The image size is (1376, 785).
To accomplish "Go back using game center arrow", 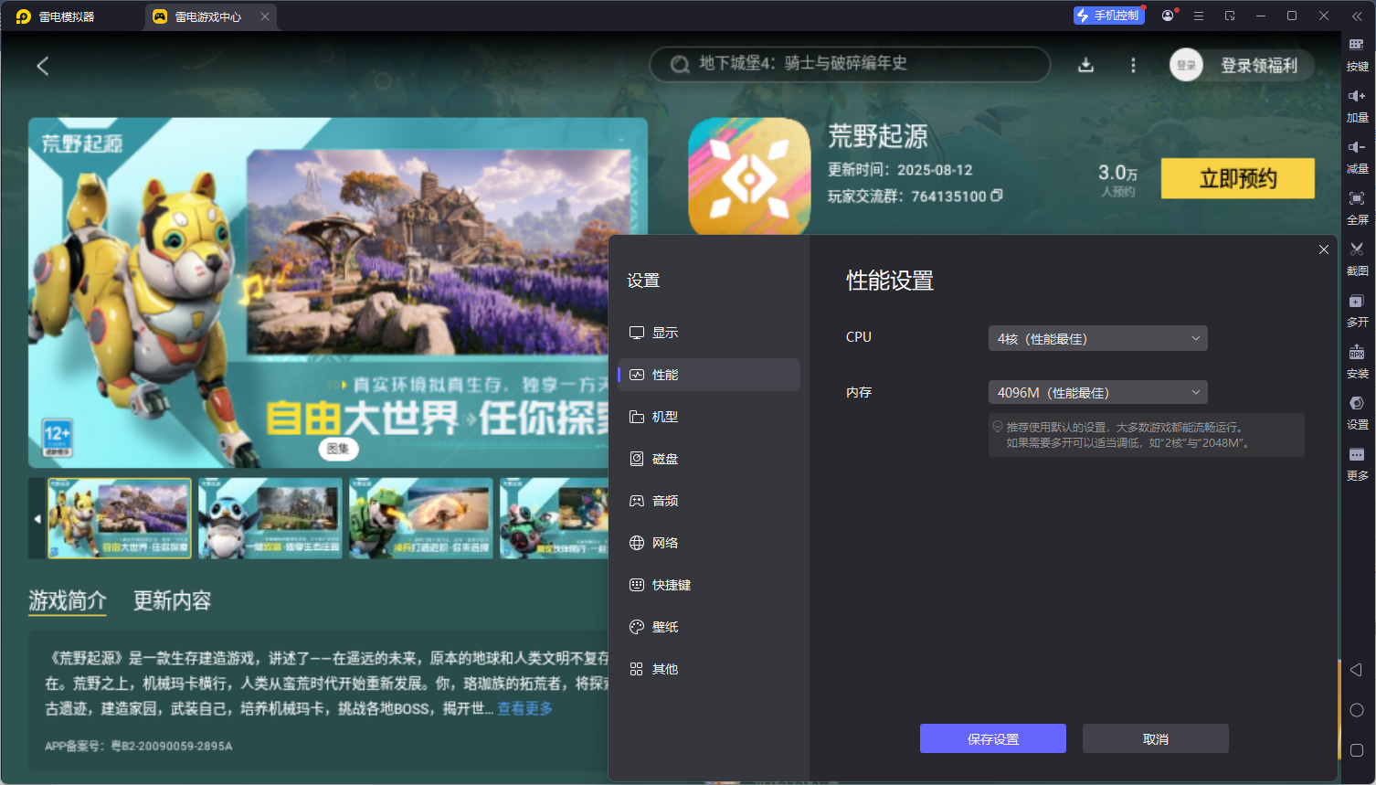I will coord(42,66).
